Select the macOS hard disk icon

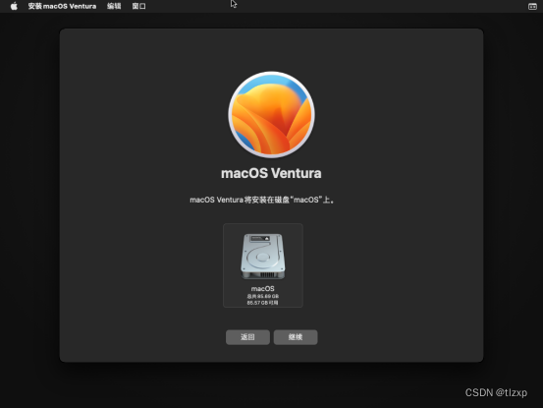[263, 257]
